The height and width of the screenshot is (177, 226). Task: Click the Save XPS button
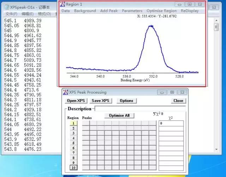pyautogui.click(x=100, y=101)
